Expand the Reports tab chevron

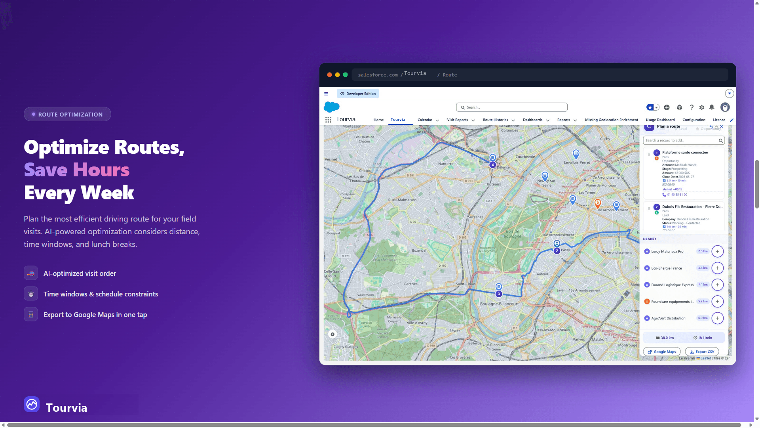(x=575, y=120)
